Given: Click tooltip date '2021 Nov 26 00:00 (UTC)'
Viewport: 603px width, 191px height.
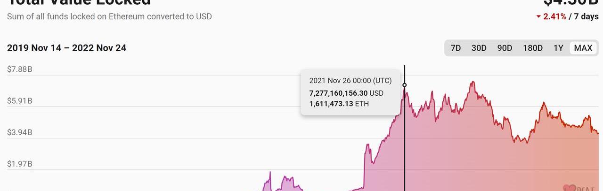Looking at the screenshot, I should pyautogui.click(x=350, y=81).
